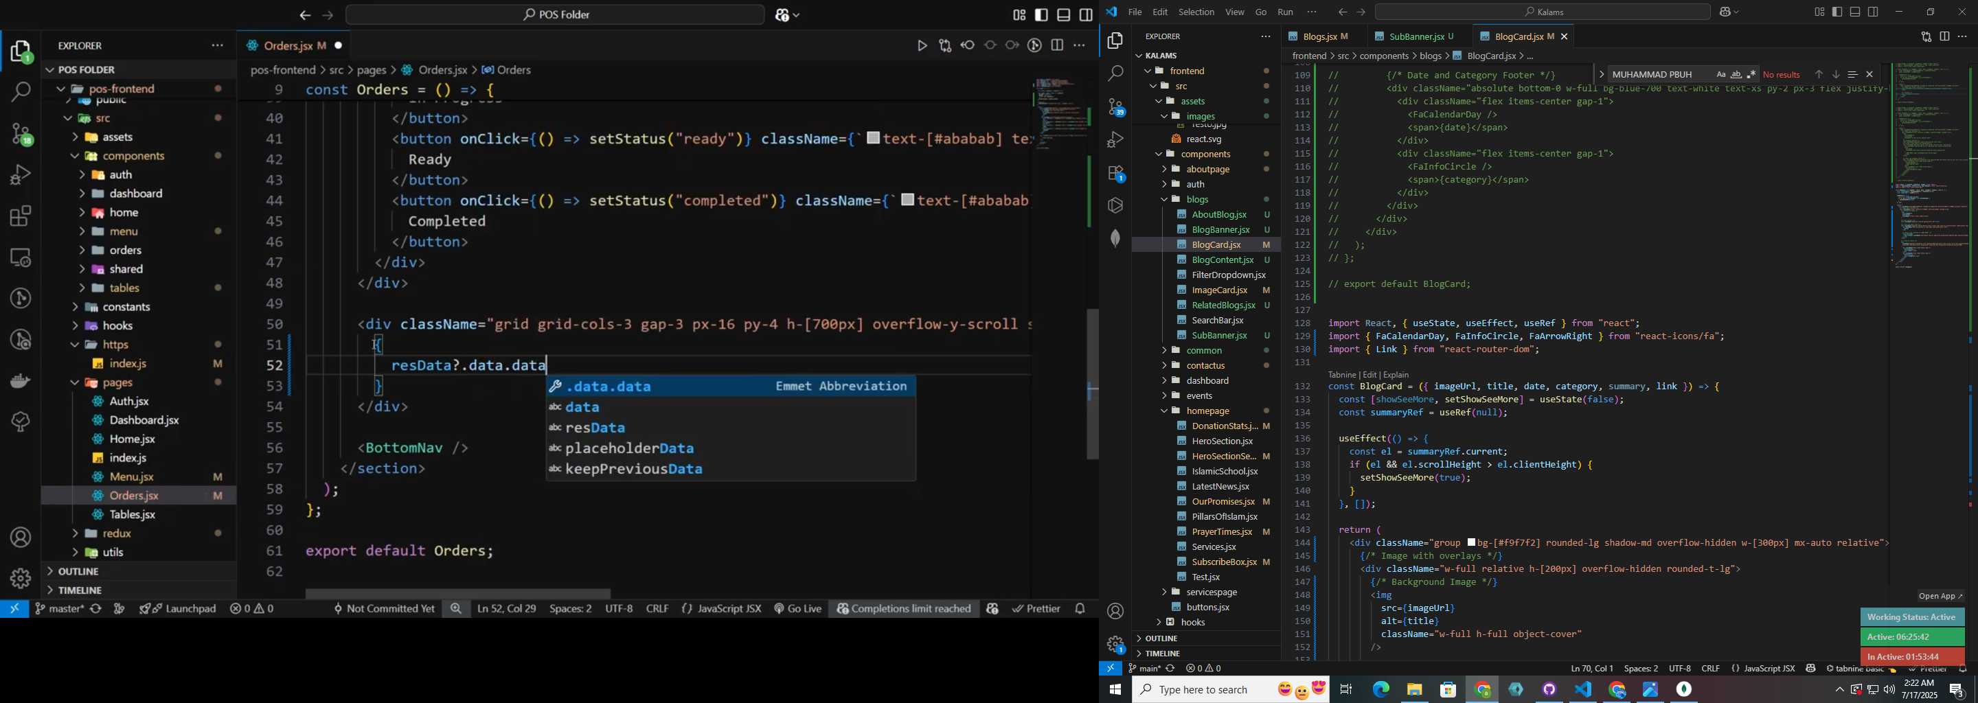Open MongoDB leaf view in Kalams activity bar

click(1115, 238)
